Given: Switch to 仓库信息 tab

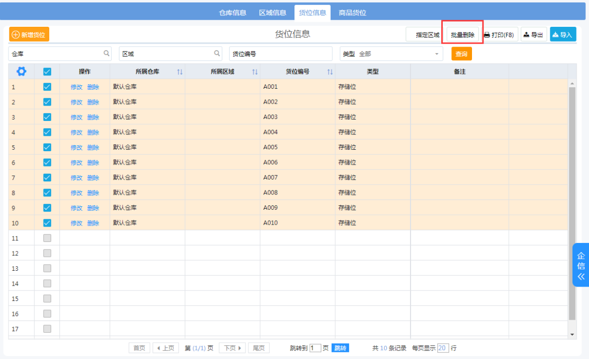Looking at the screenshot, I should 233,13.
